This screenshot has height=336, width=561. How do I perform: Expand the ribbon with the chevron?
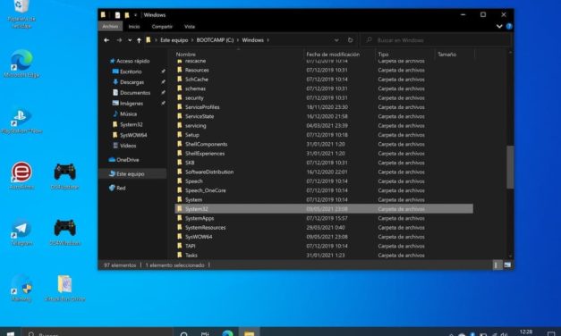pyautogui.click(x=499, y=27)
